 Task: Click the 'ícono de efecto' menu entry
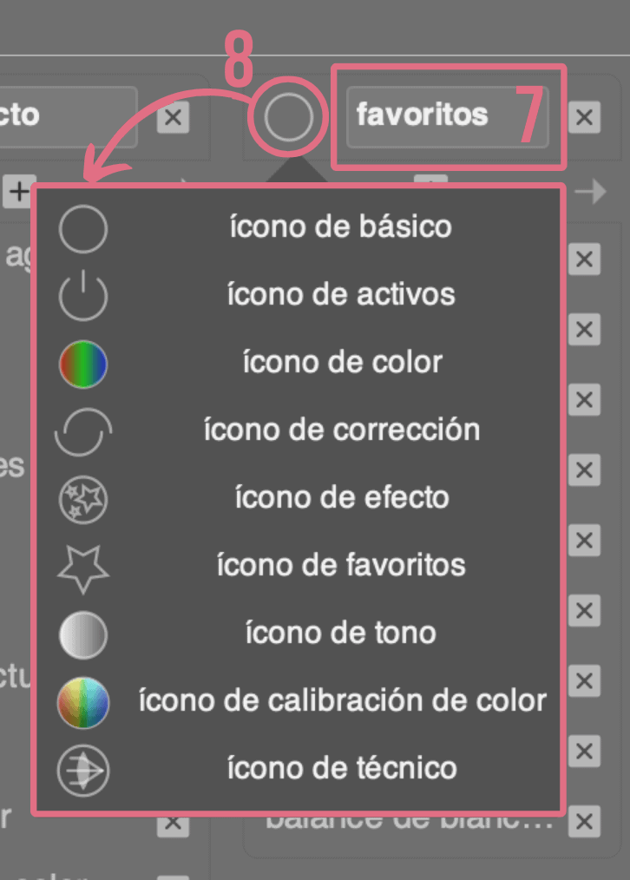342,498
